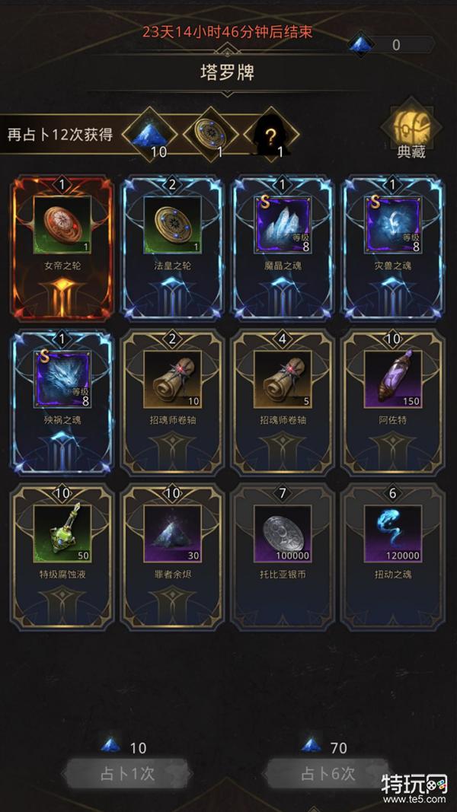Tap the 魔晶之魂 crystal soul icon
The image size is (457, 812).
(283, 224)
